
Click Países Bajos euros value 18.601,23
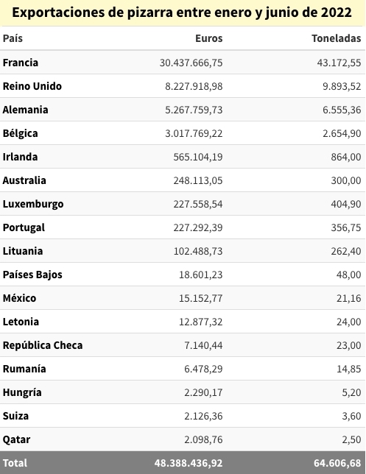[200, 275]
